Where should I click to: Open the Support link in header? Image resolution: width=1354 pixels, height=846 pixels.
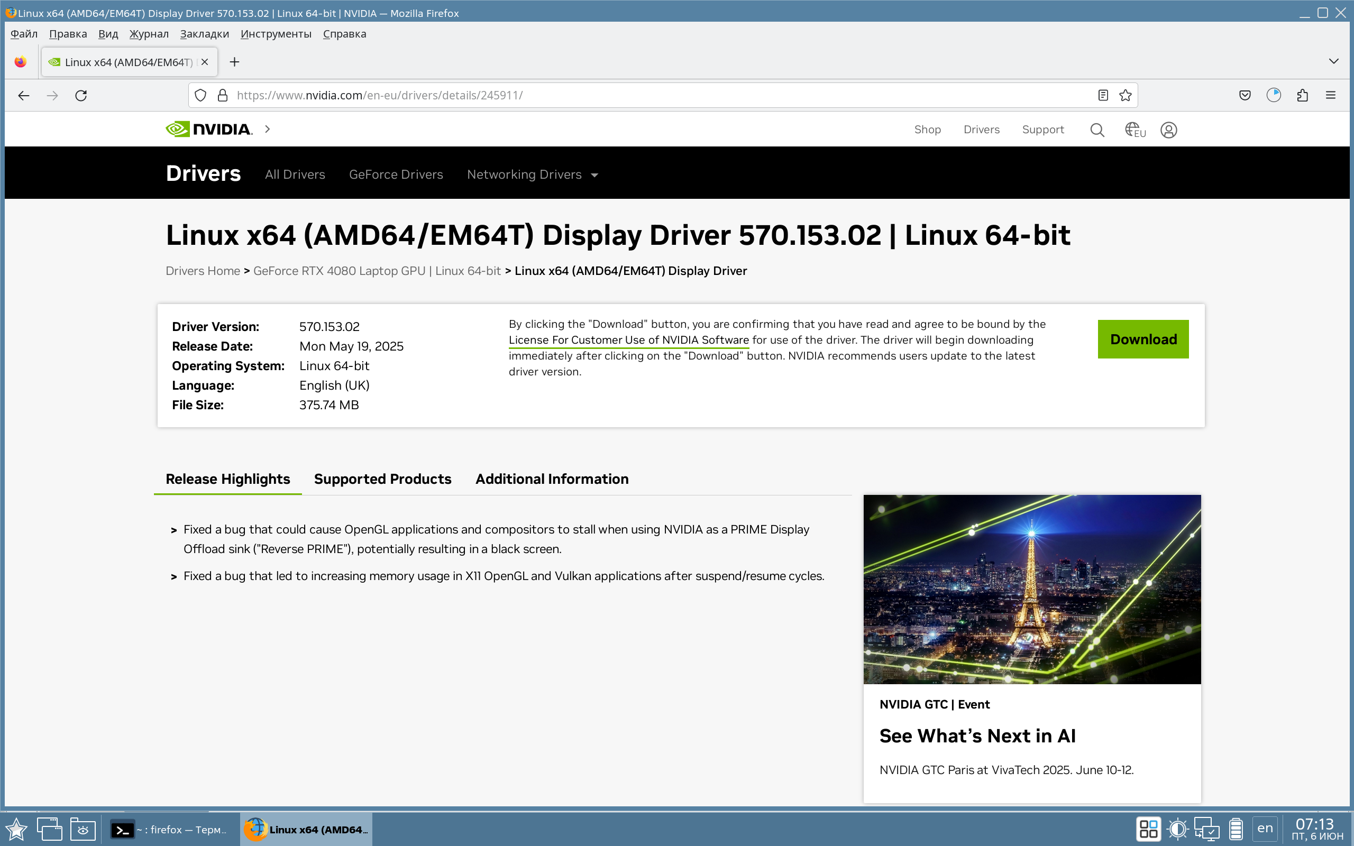click(1042, 129)
